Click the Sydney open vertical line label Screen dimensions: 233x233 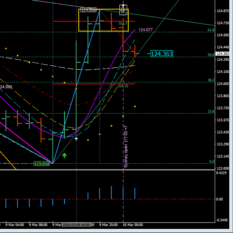pyautogui.click(x=126, y=147)
